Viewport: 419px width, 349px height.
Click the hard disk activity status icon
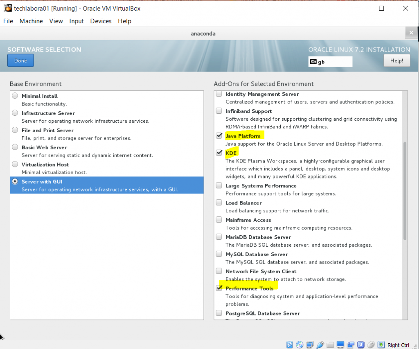click(290, 345)
